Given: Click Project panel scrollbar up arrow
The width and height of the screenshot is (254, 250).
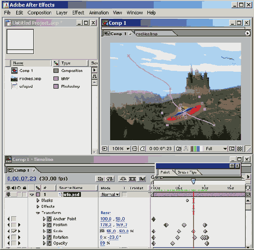Looking at the screenshot, I should (x=95, y=83).
